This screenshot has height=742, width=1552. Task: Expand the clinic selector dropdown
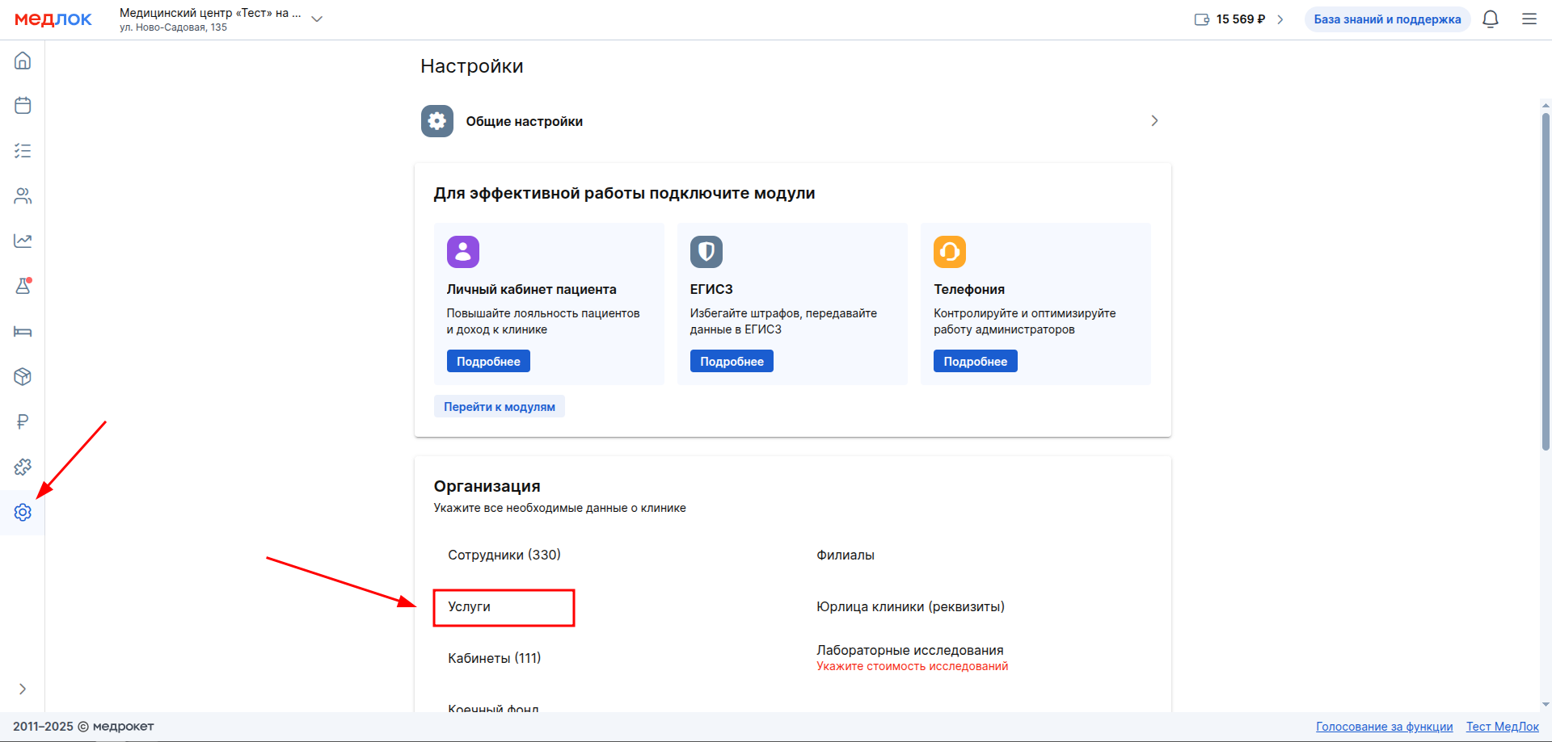point(317,19)
